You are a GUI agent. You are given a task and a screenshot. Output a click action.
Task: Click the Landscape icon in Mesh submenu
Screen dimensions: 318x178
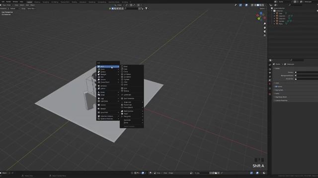click(122, 94)
